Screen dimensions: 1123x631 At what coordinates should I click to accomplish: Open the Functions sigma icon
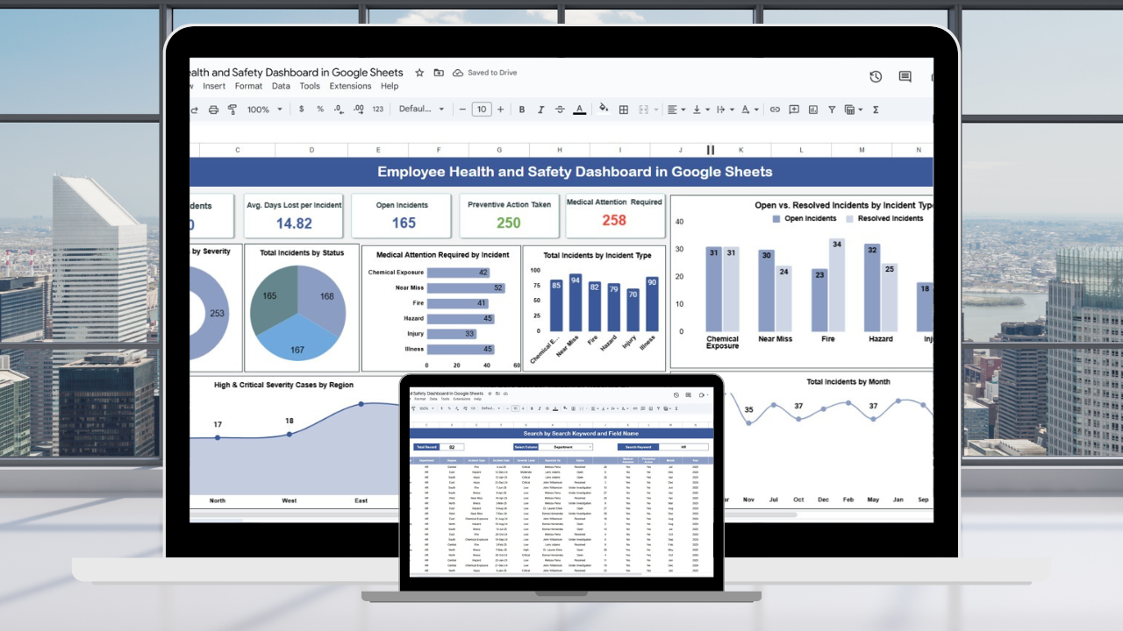(875, 110)
